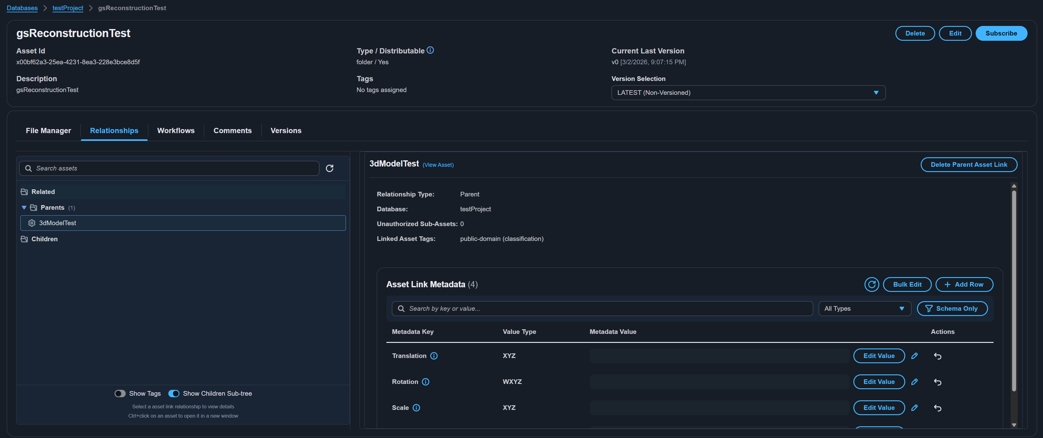Click the undo arrow in Scale row
Image resolution: width=1043 pixels, height=438 pixels.
coord(937,408)
